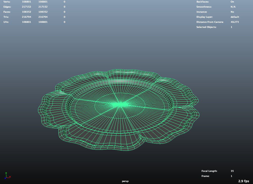Click the second 217152 value in Edges row

coord(43,7)
